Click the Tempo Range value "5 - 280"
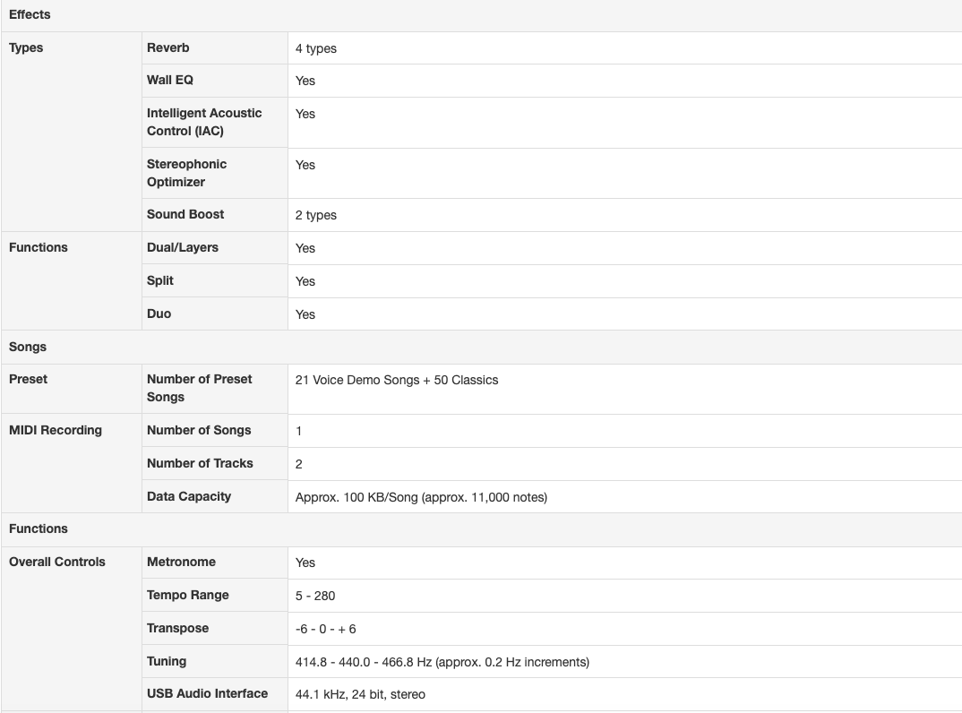This screenshot has width=962, height=713. (315, 596)
